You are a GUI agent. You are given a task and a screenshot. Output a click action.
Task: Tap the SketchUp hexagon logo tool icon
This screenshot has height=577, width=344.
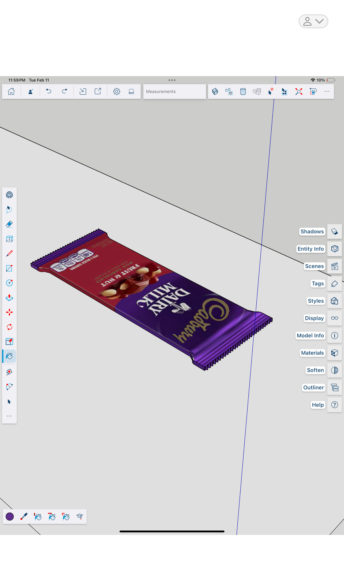[x=9, y=195]
